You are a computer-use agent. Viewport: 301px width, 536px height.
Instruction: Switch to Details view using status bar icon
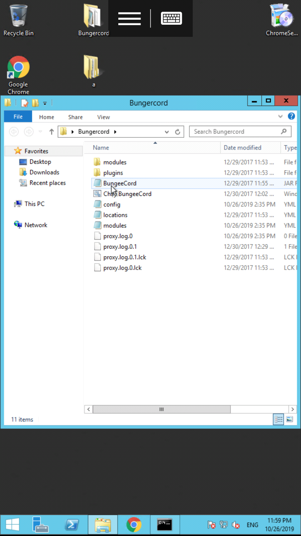tap(278, 419)
